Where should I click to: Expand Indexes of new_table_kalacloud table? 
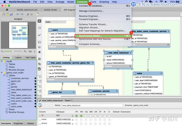click(130, 66)
